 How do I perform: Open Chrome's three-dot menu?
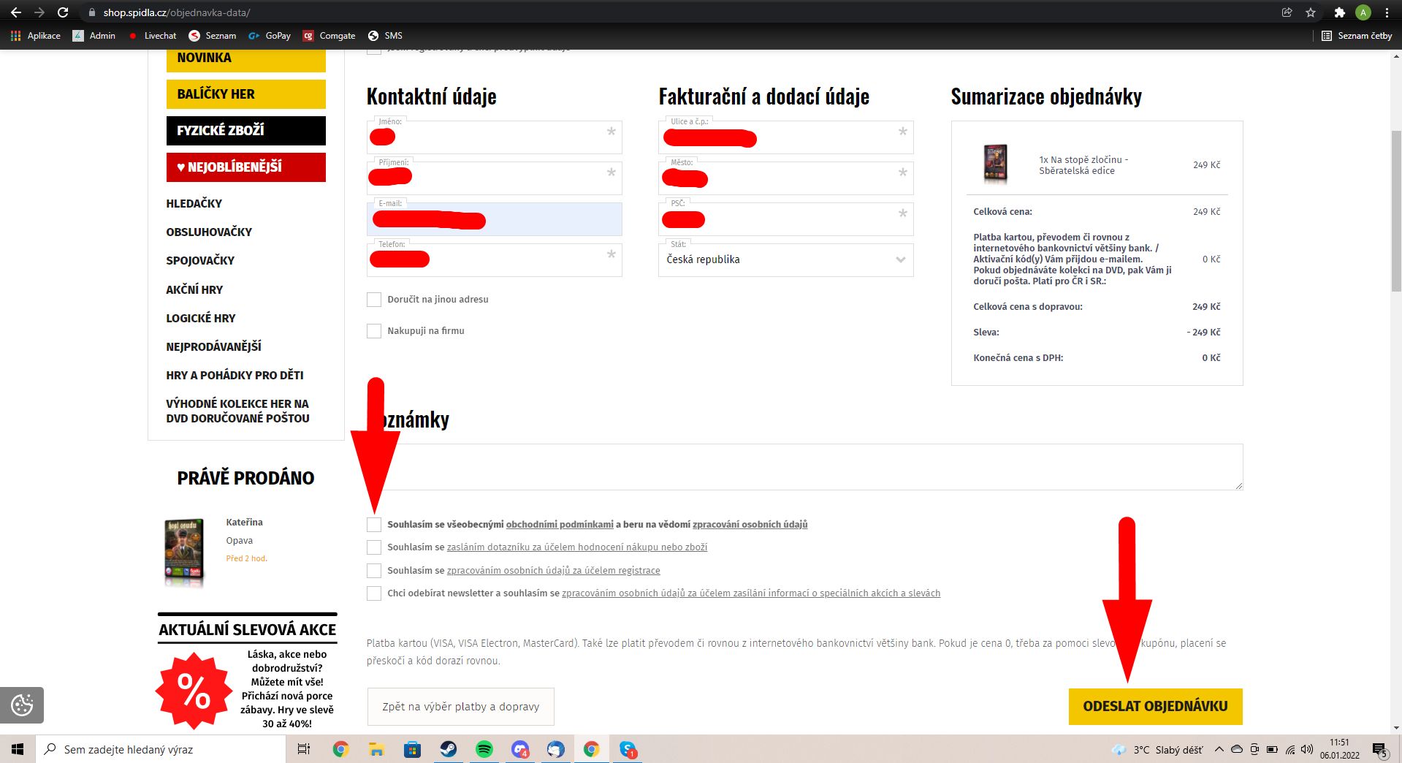1387,12
